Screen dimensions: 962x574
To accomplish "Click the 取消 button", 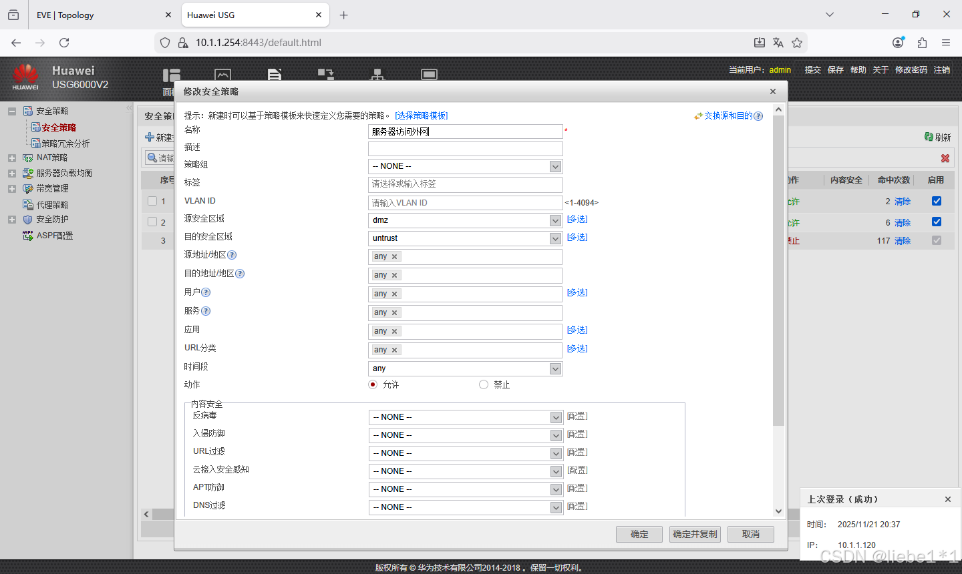I will pyautogui.click(x=751, y=534).
